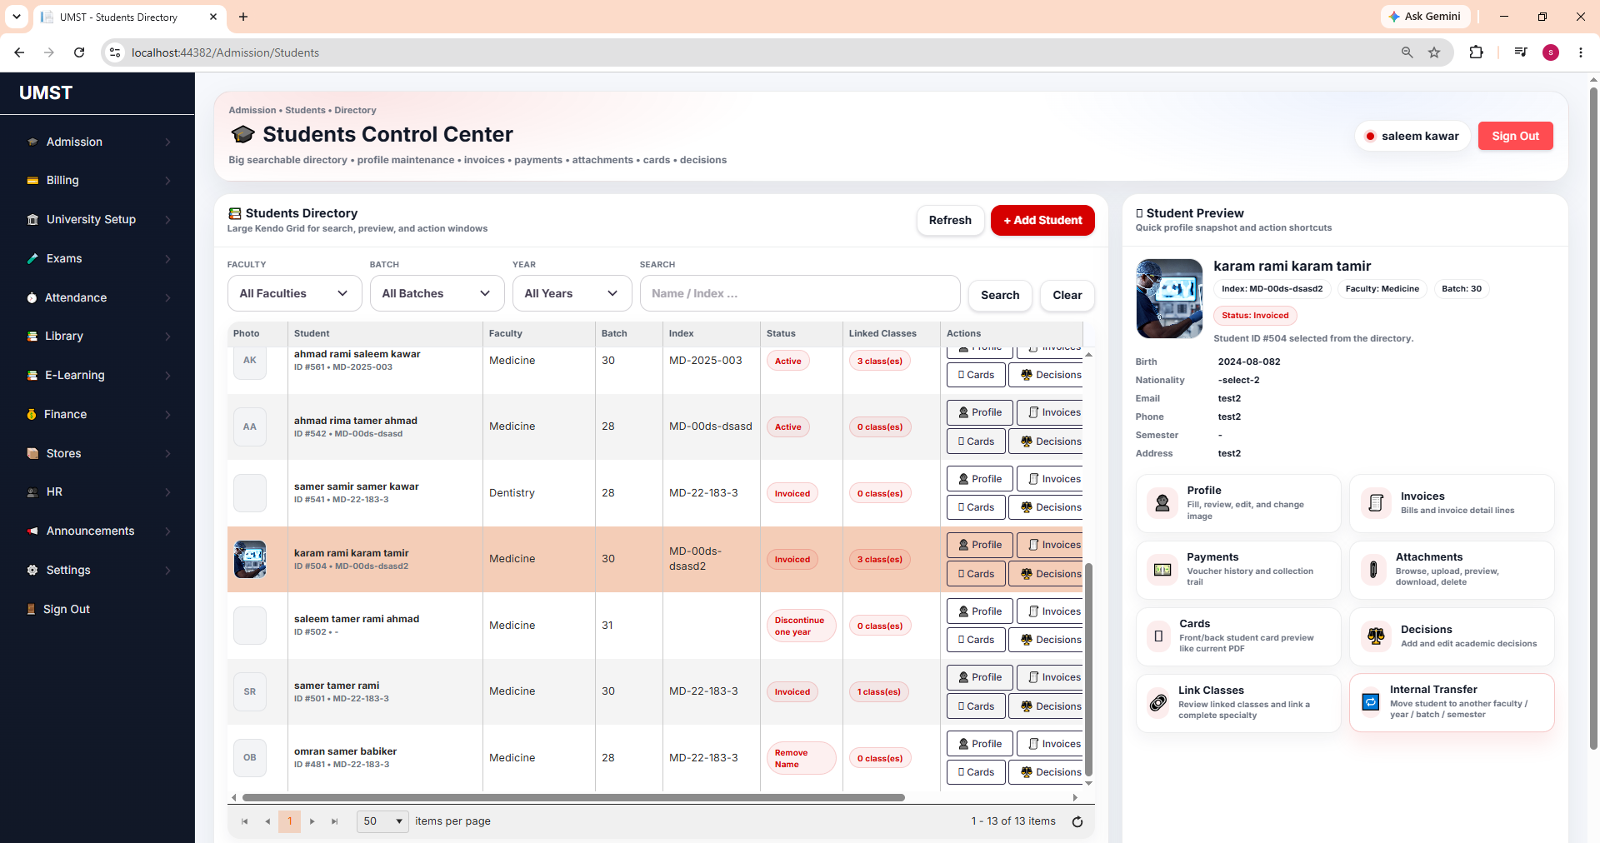Click the Refresh button
Screen dimensions: 1600x843
pyautogui.click(x=950, y=220)
